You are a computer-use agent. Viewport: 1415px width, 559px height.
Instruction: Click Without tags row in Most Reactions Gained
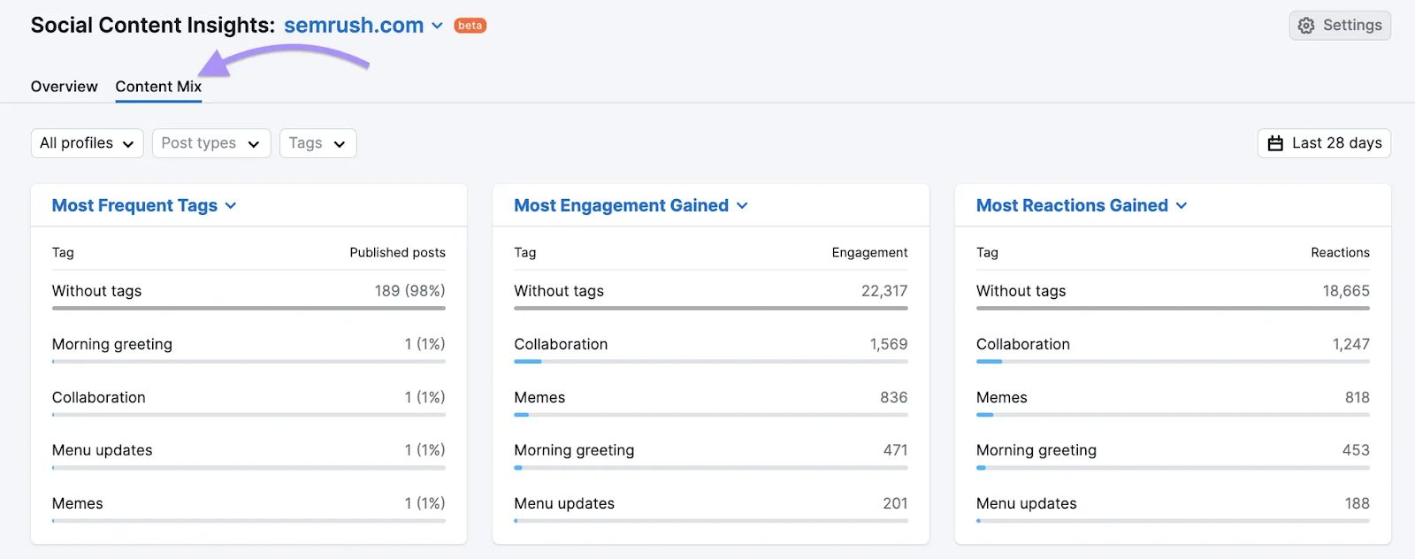(1021, 291)
